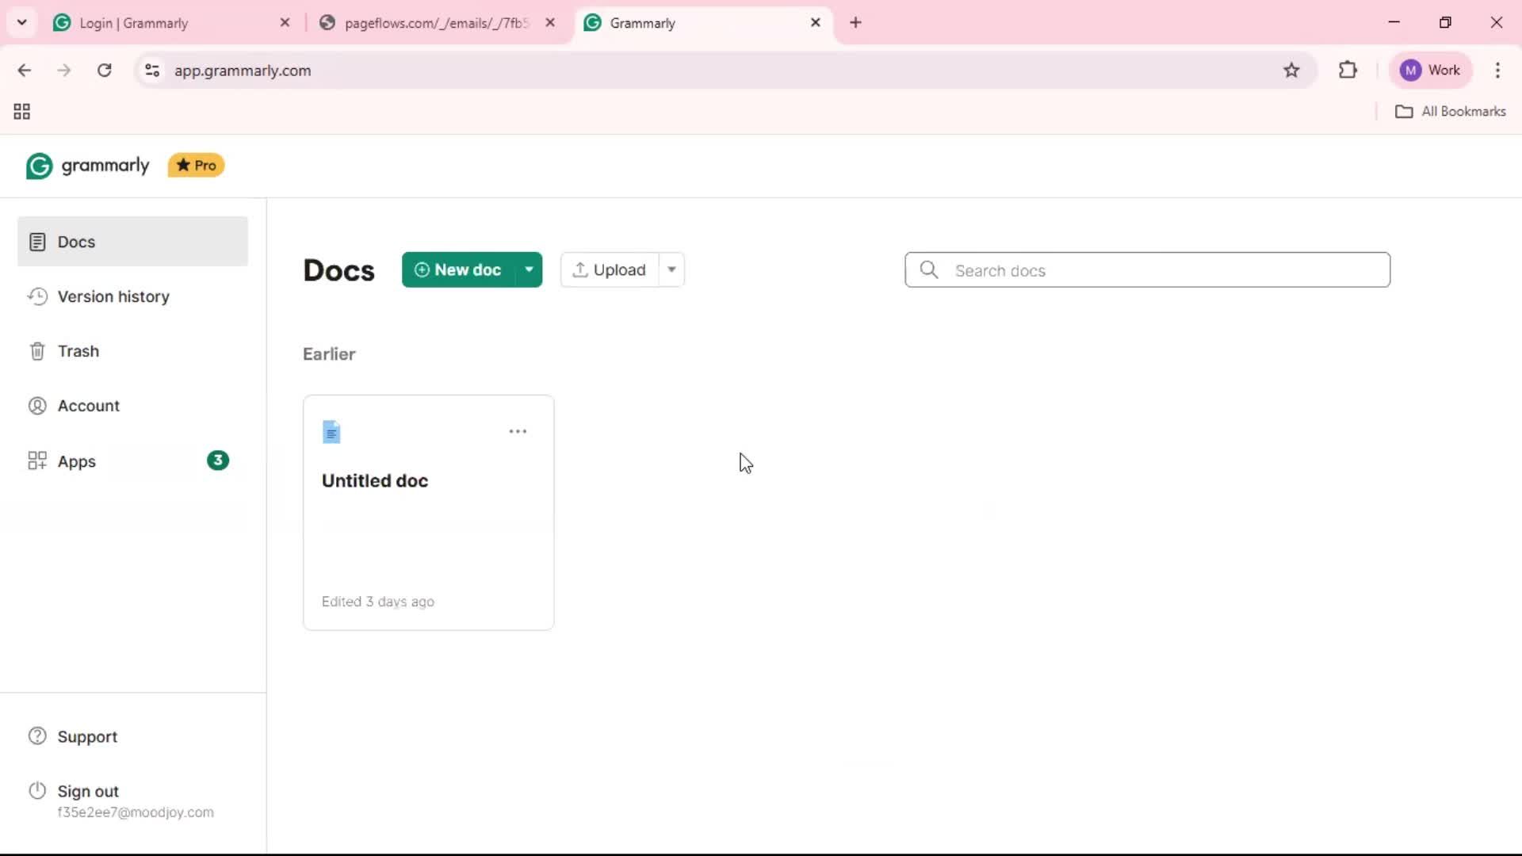Screen dimensions: 1522x856
Task: Click the Sign out option
Action: pyautogui.click(x=87, y=791)
